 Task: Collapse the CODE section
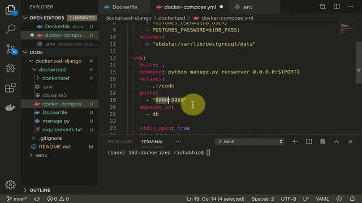tap(25, 52)
